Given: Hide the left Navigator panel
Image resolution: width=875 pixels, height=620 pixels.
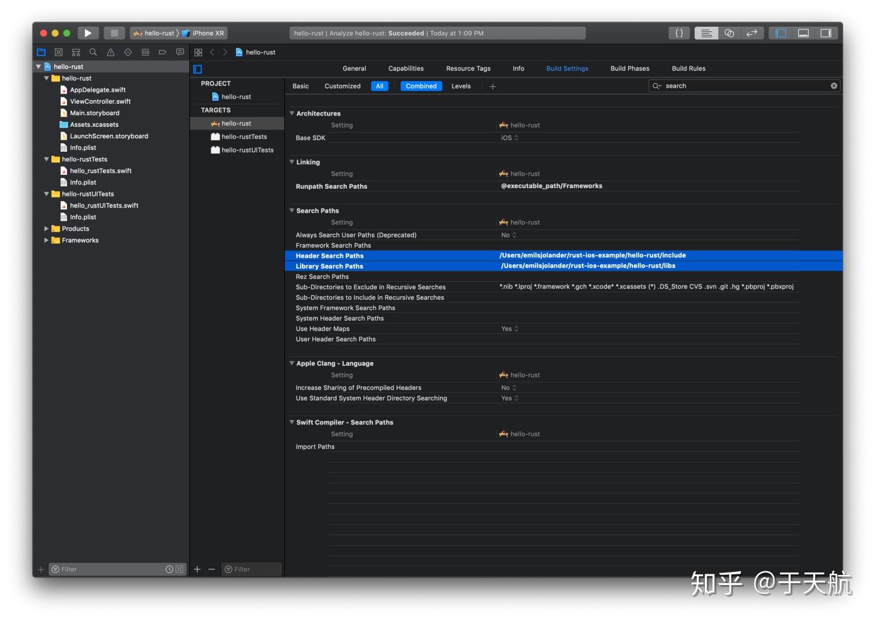Looking at the screenshot, I should click(x=780, y=33).
